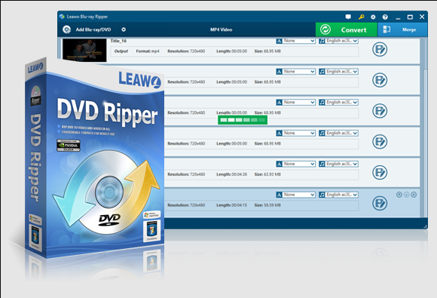Click the subtitle 'A' icon in 63.93 MB row
The width and height of the screenshot is (437, 298).
[279, 164]
